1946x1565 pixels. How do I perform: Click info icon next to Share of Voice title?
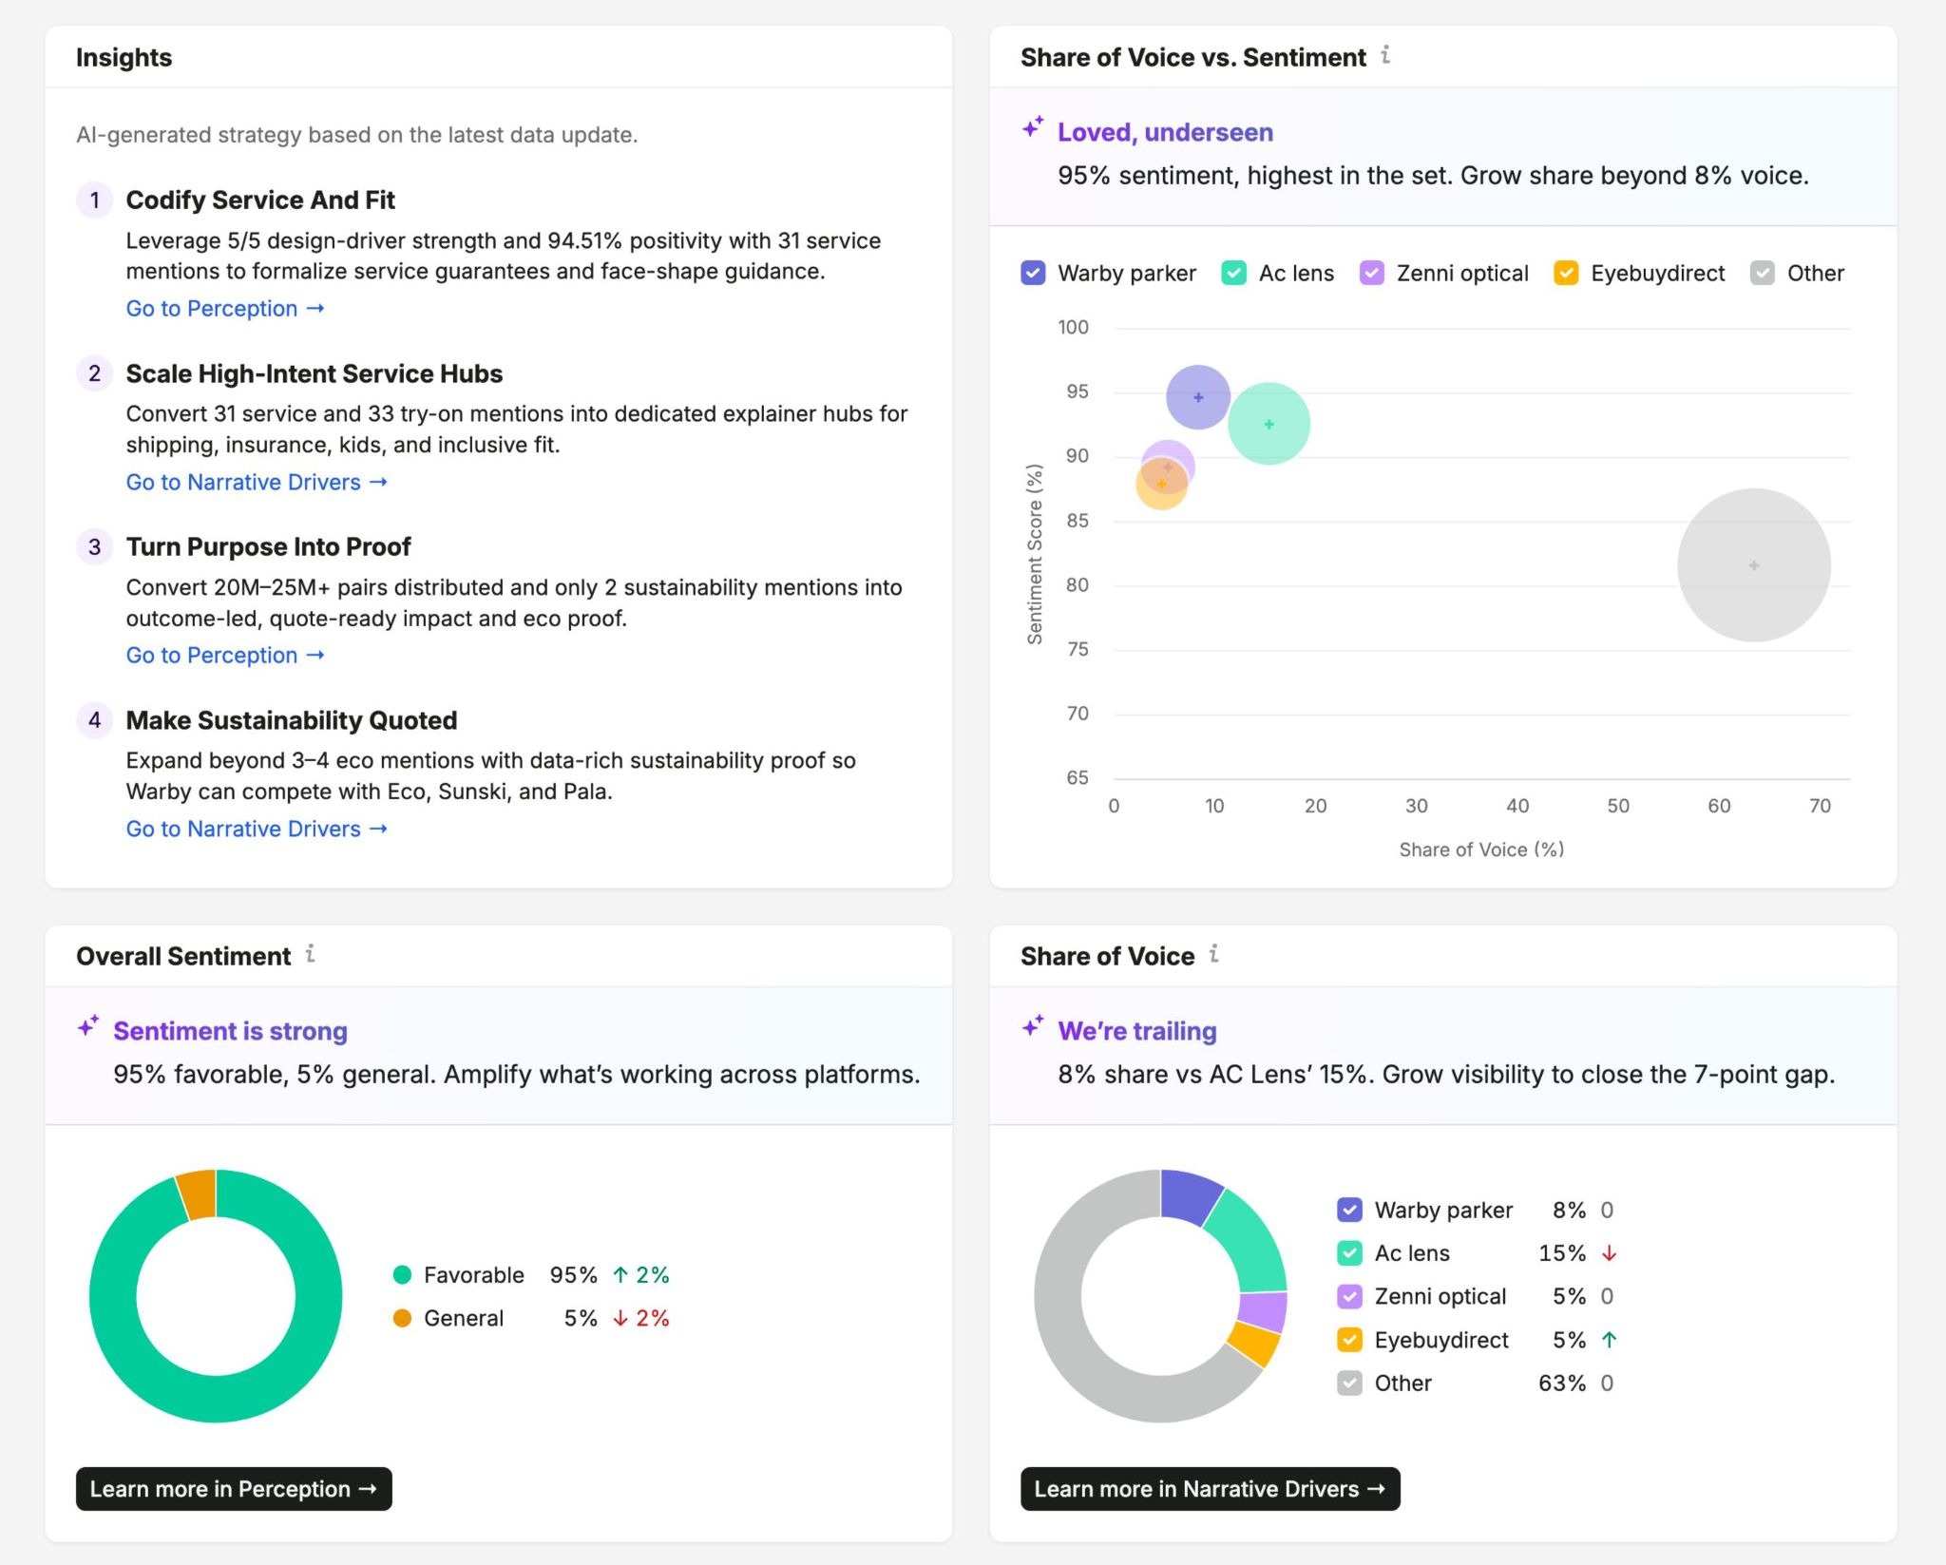(x=1213, y=953)
